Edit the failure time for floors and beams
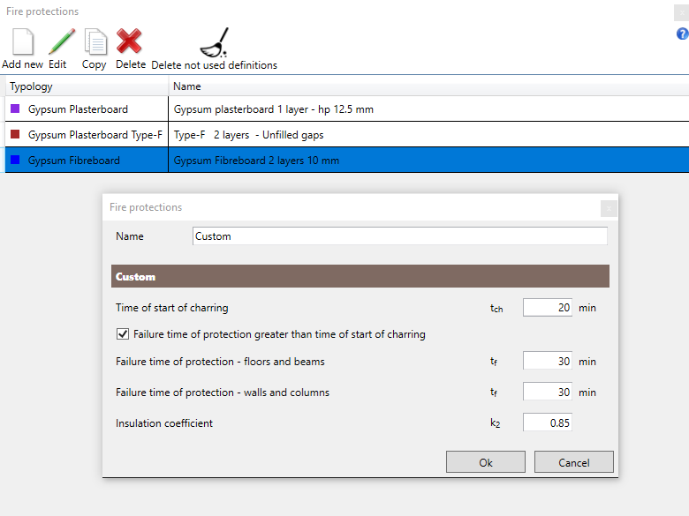This screenshot has width=689, height=516. pos(548,361)
